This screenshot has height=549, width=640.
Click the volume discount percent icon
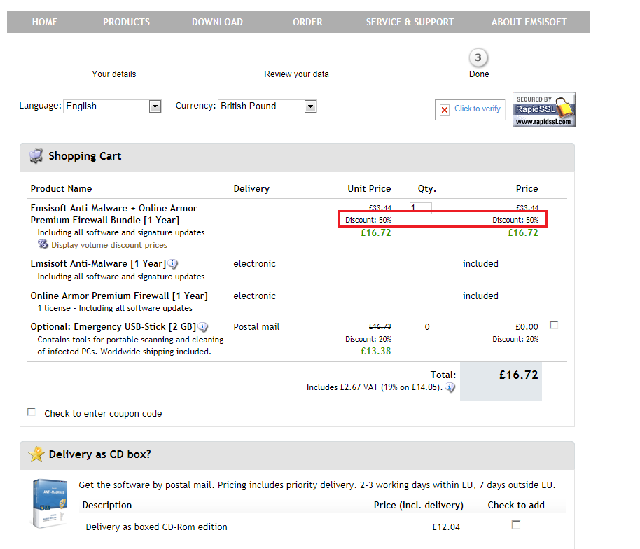pyautogui.click(x=43, y=245)
